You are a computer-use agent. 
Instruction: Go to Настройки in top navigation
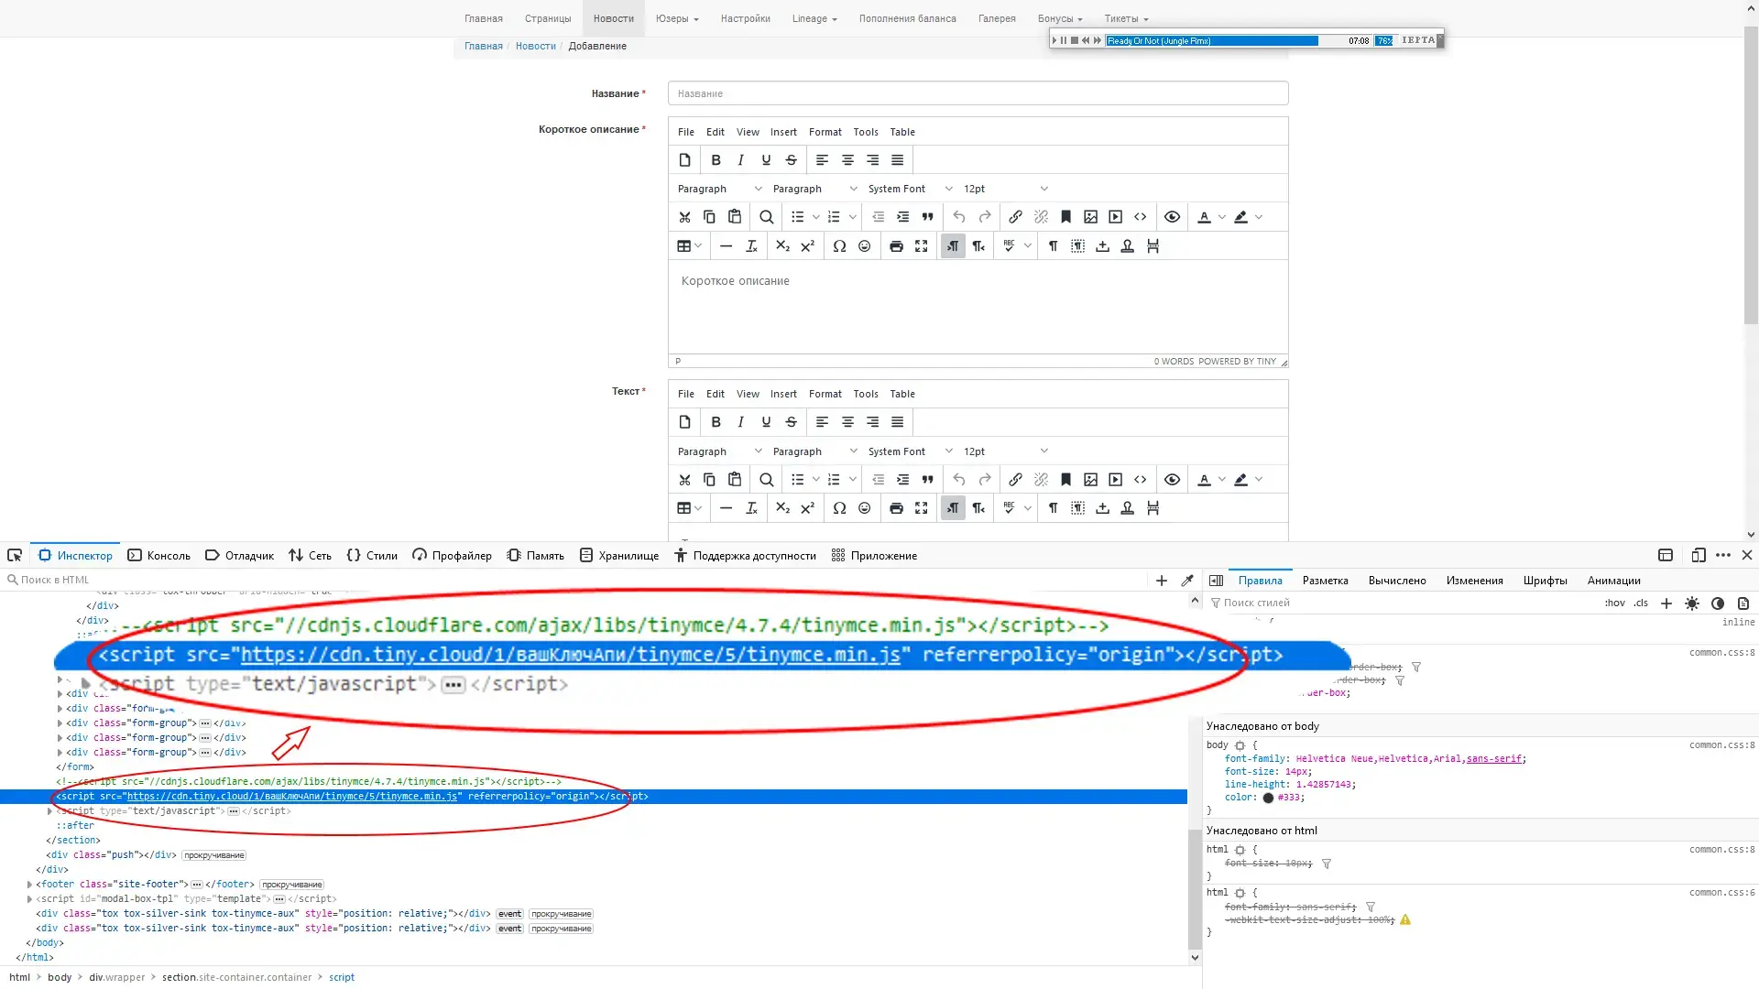click(x=745, y=18)
